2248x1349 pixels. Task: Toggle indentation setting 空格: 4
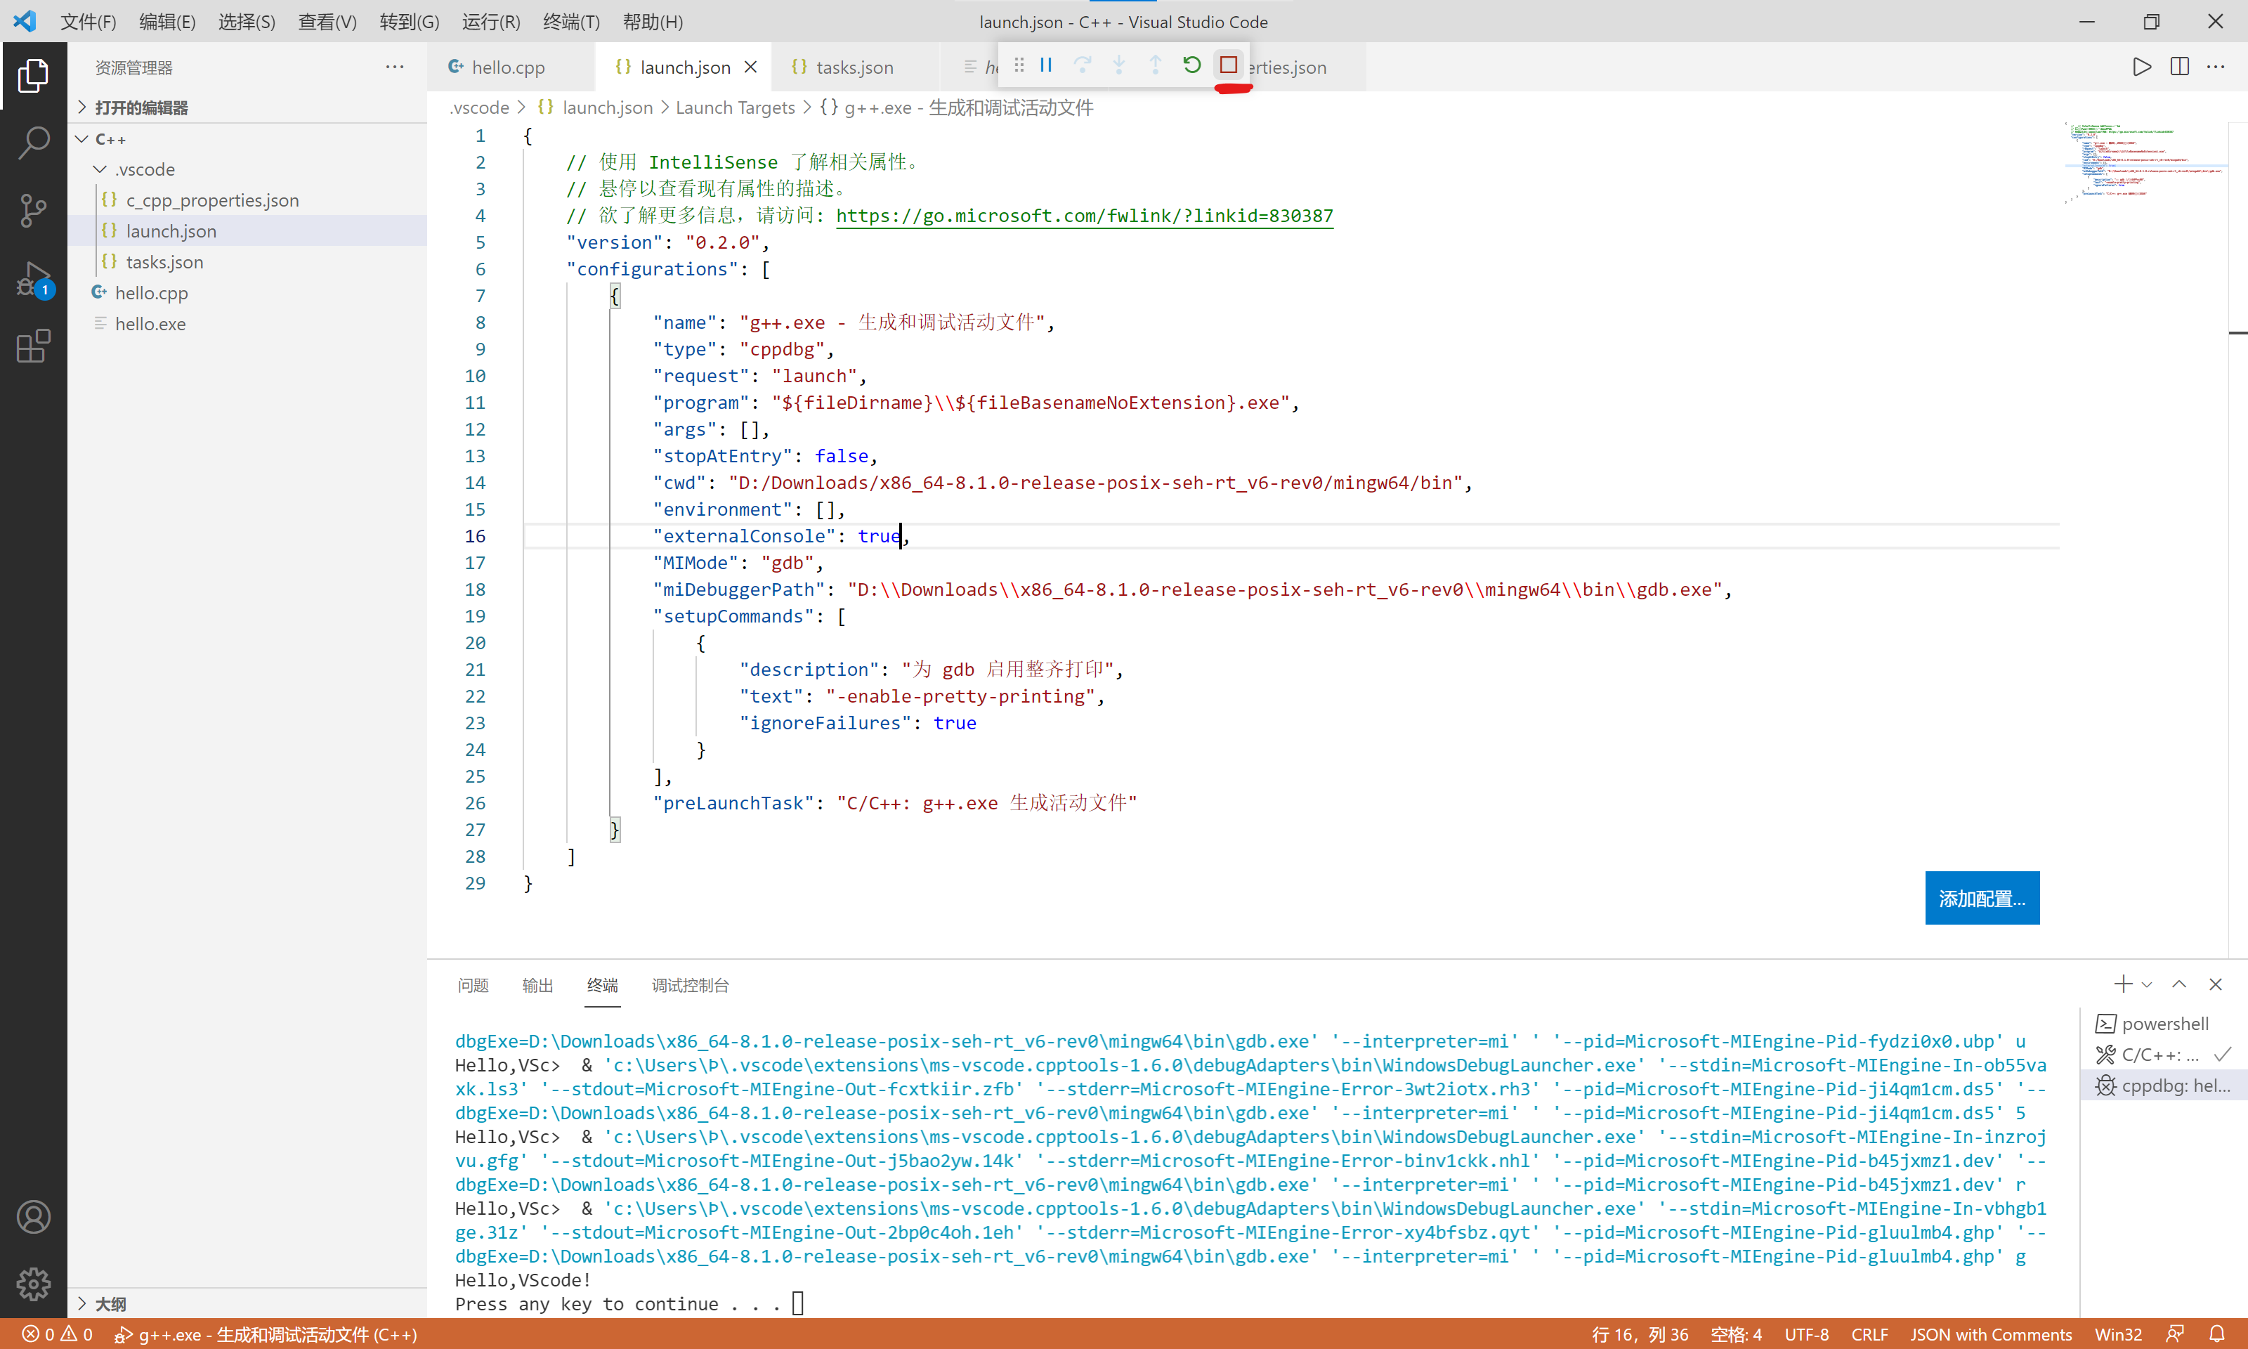pyautogui.click(x=1735, y=1334)
